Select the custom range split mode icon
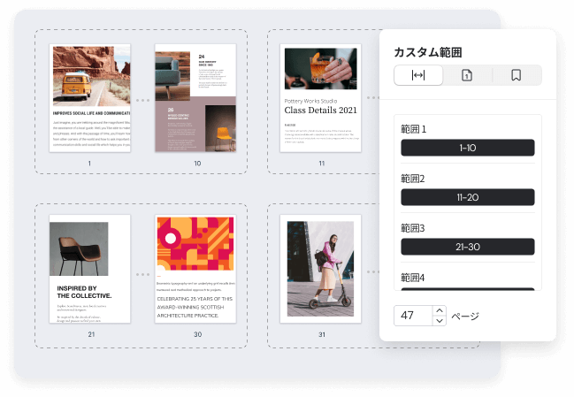 point(418,75)
